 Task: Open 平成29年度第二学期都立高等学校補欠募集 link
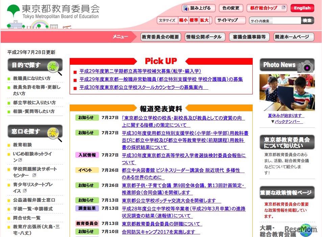(140, 71)
